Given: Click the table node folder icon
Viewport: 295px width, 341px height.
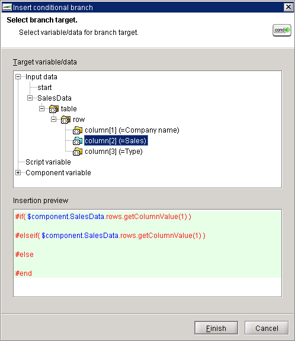Looking at the screenshot, I should pyautogui.click(x=54, y=109).
